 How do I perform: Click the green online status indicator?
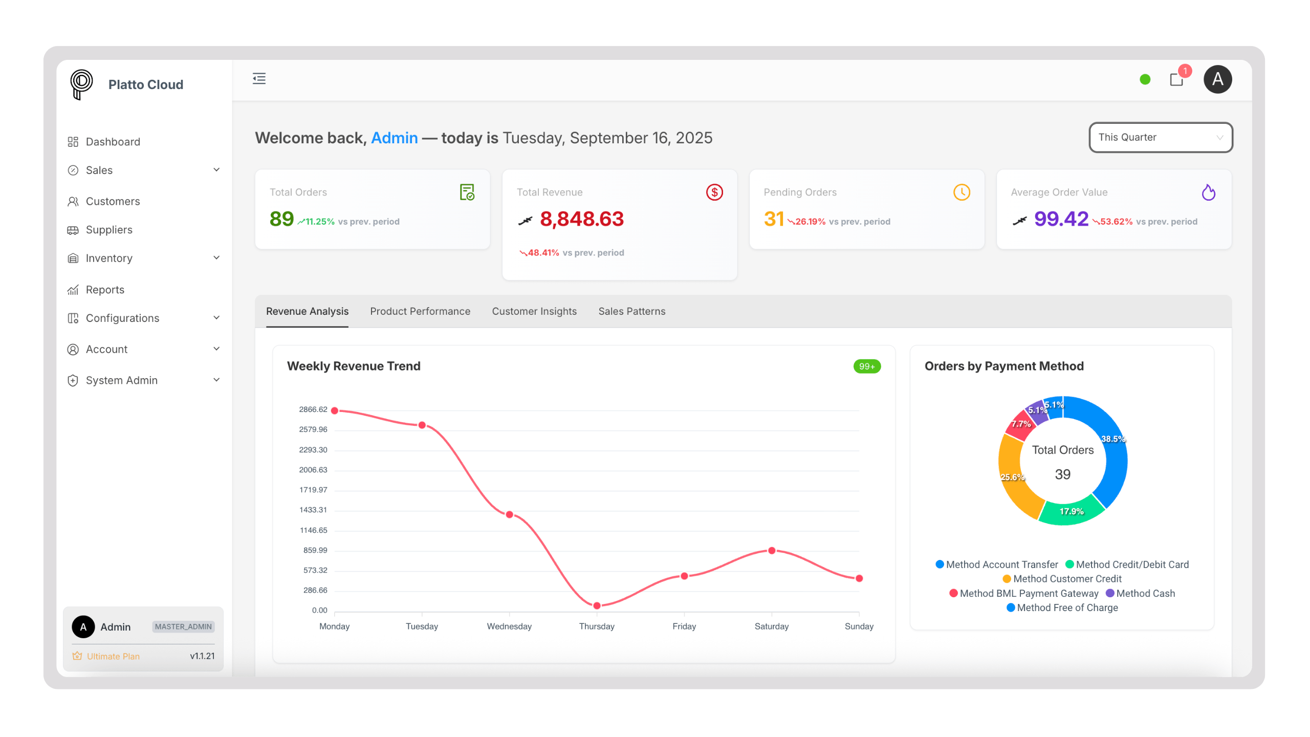tap(1145, 79)
